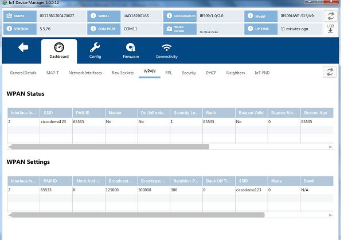Image resolution: width=344 pixels, height=240 pixels.
Task: Click the NAME header icon
Action: (x=9, y=16)
